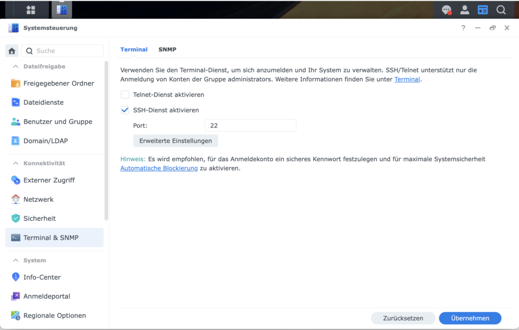Minimize the Systemsteuerung window
Viewport: 519px width, 330px height.
coord(477,28)
